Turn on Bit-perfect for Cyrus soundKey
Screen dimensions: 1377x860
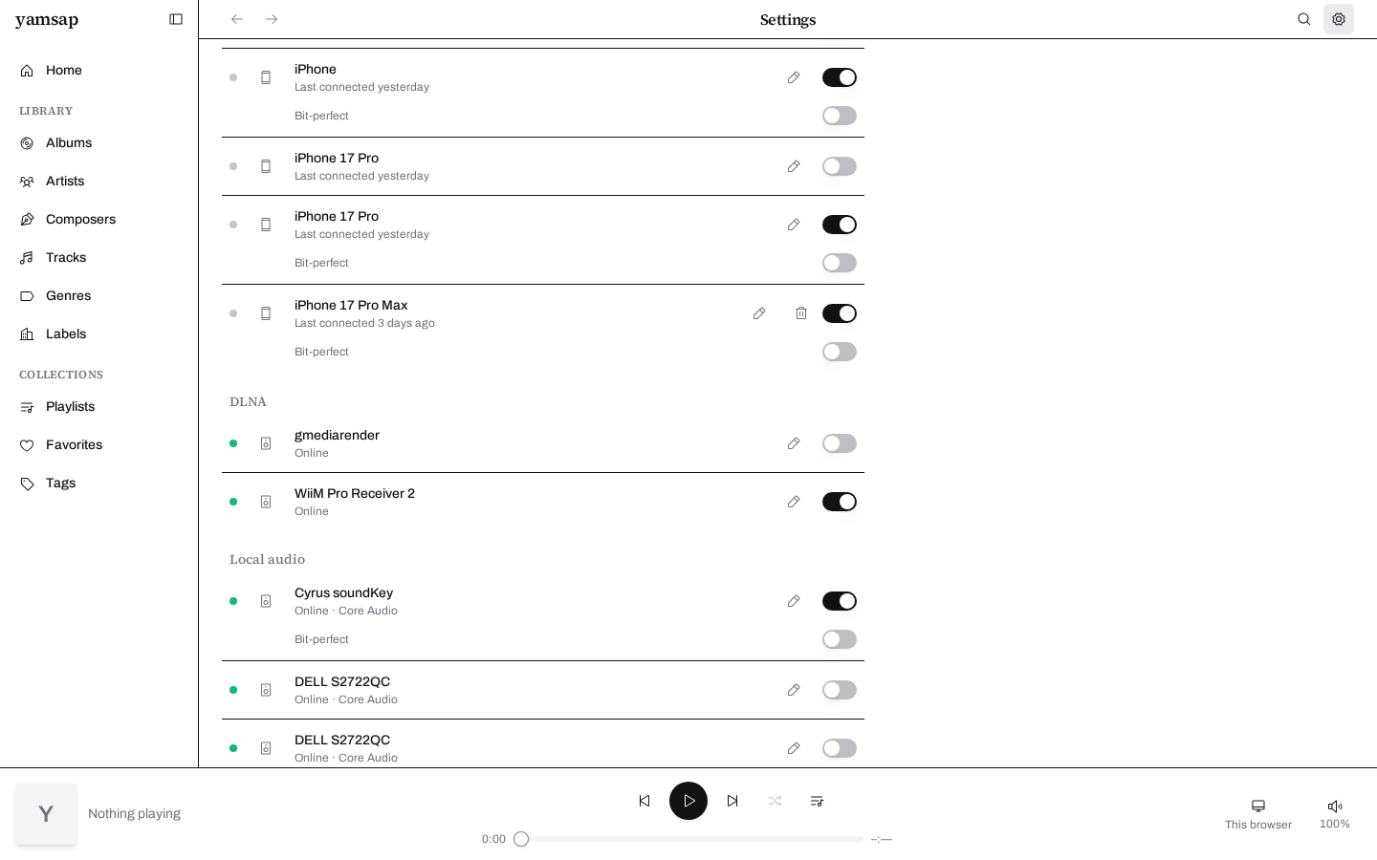(840, 639)
